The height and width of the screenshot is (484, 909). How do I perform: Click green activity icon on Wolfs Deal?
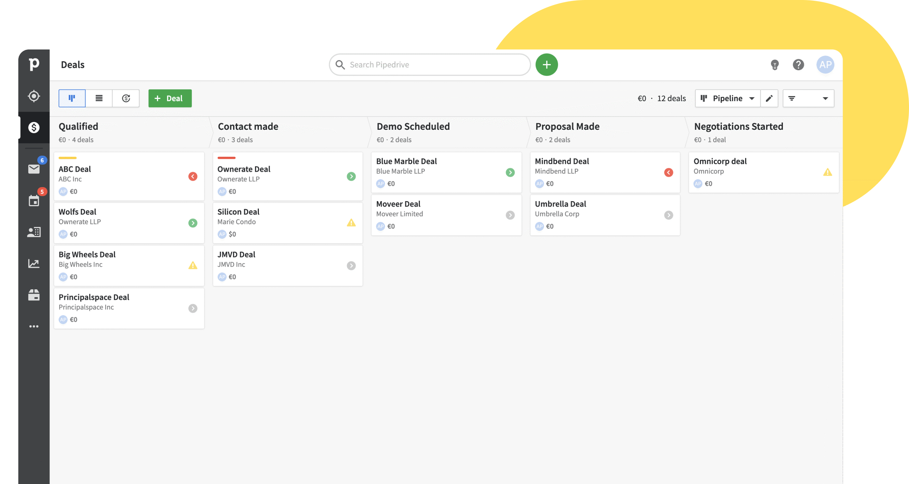point(193,223)
